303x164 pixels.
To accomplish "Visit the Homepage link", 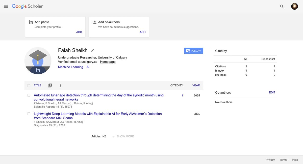I will pos(108,62).
